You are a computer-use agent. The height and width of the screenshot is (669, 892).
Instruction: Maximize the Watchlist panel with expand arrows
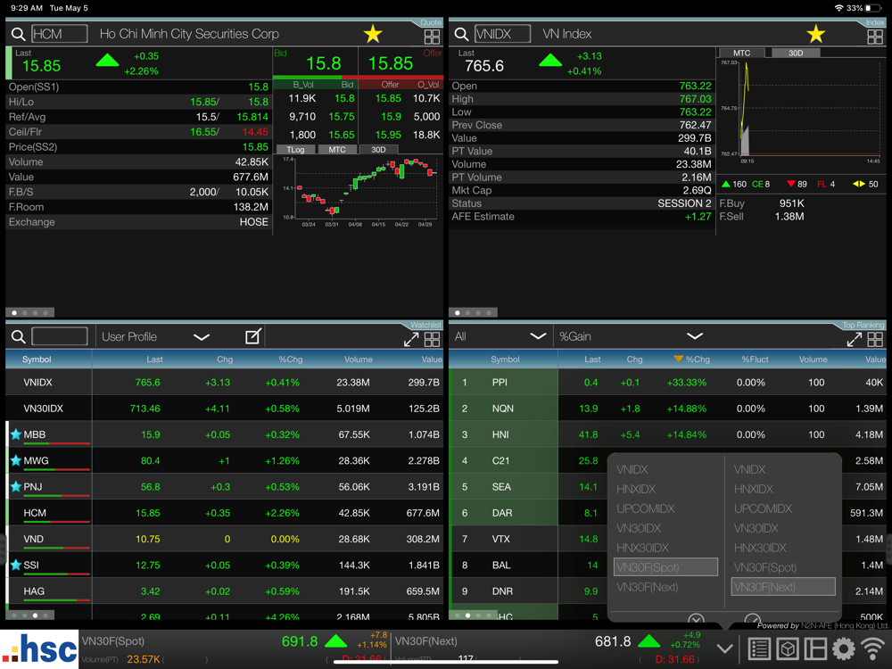(411, 340)
